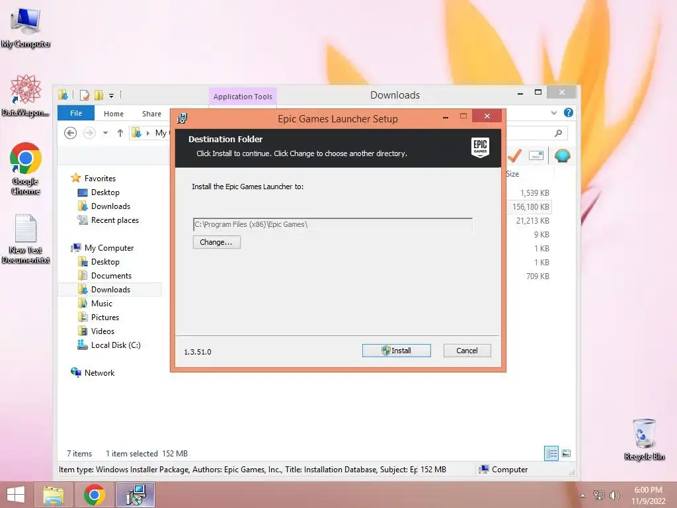This screenshot has width=677, height=508.
Task: Open the Home ribbon tab
Action: click(x=114, y=114)
